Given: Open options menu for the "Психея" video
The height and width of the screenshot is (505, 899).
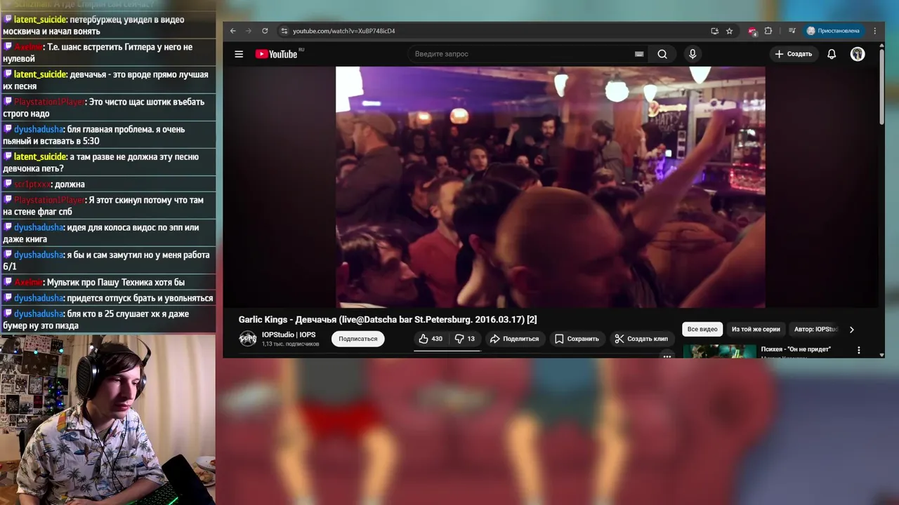Looking at the screenshot, I should (x=858, y=350).
